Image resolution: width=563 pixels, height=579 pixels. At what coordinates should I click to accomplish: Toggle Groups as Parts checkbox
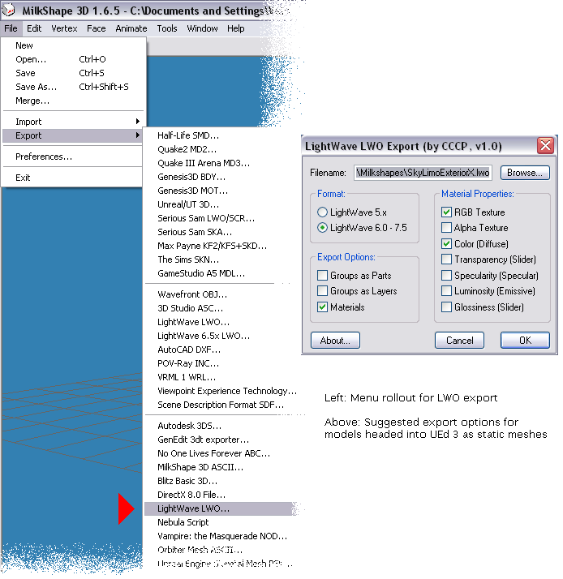(x=322, y=276)
